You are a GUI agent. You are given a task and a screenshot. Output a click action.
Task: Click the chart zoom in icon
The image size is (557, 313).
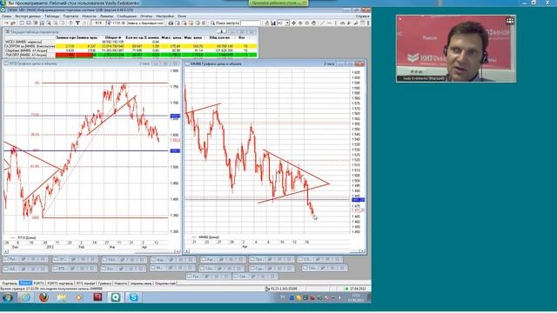point(300,23)
